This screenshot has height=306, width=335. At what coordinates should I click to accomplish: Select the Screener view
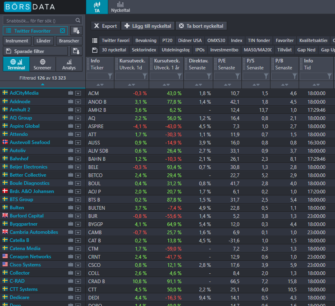pos(42,64)
